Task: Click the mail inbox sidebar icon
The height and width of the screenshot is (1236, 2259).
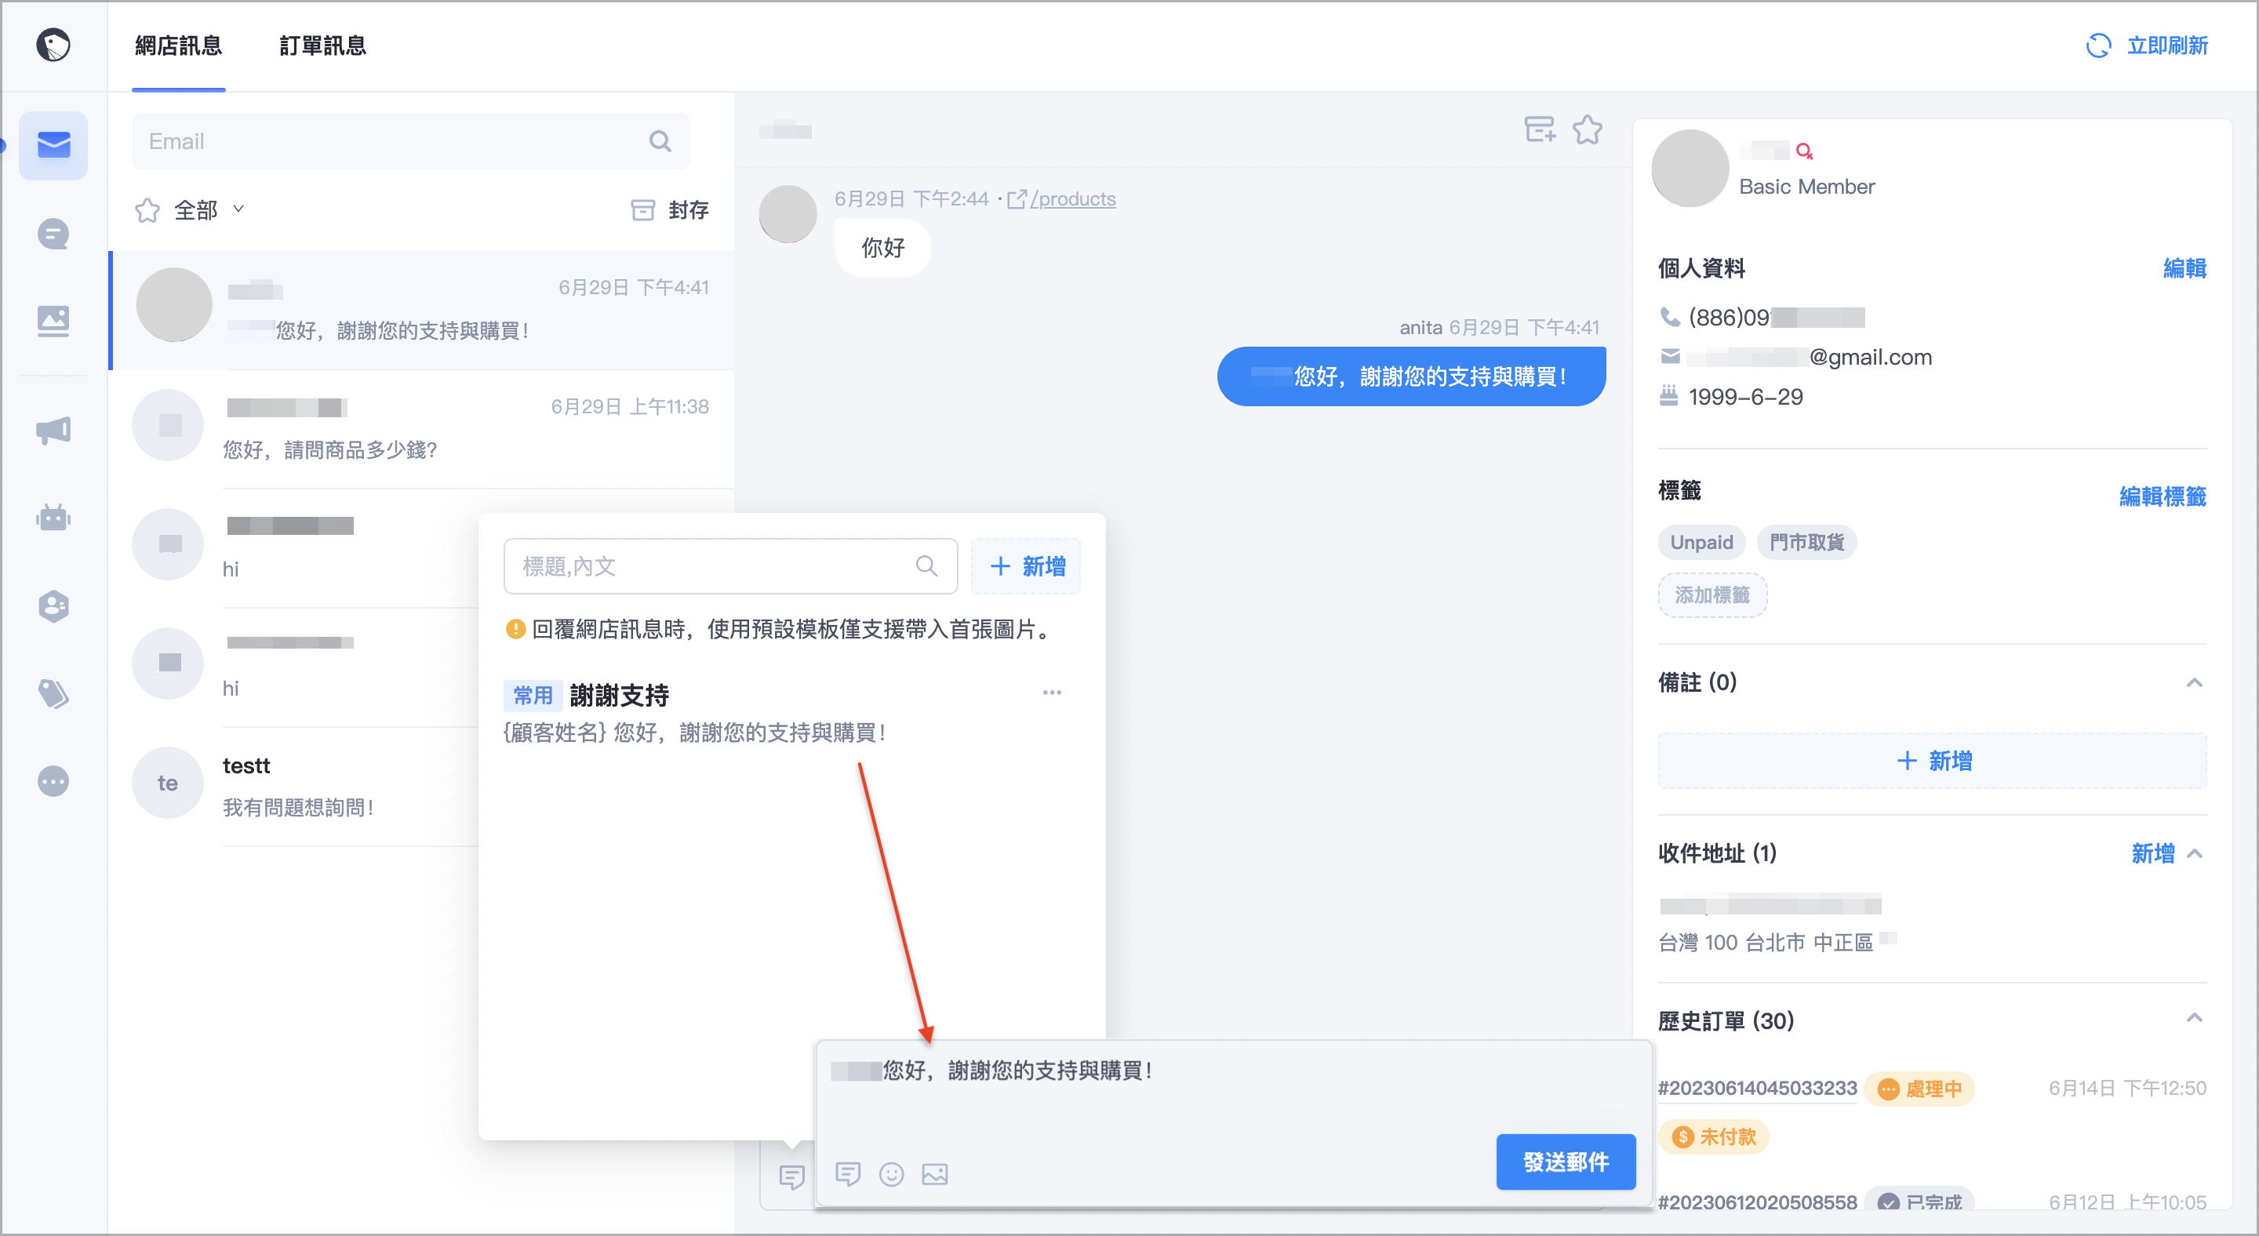Action: click(53, 144)
